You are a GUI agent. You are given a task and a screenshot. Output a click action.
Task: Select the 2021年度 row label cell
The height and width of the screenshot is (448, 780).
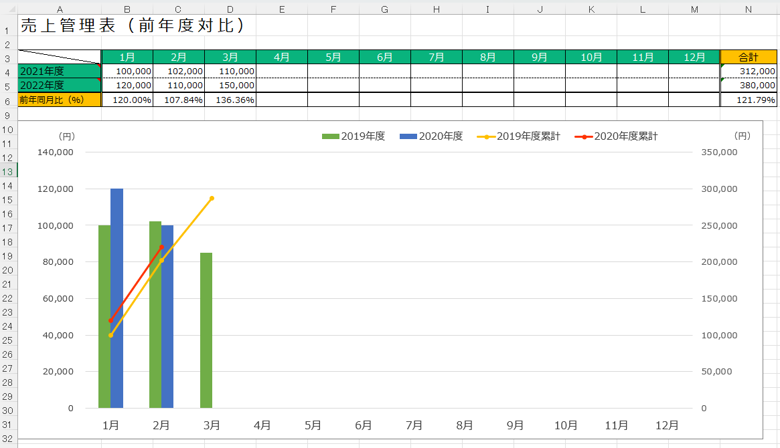tap(59, 71)
